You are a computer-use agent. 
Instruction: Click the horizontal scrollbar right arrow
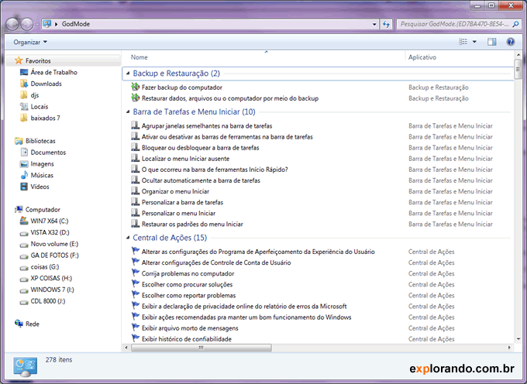pos(509,348)
